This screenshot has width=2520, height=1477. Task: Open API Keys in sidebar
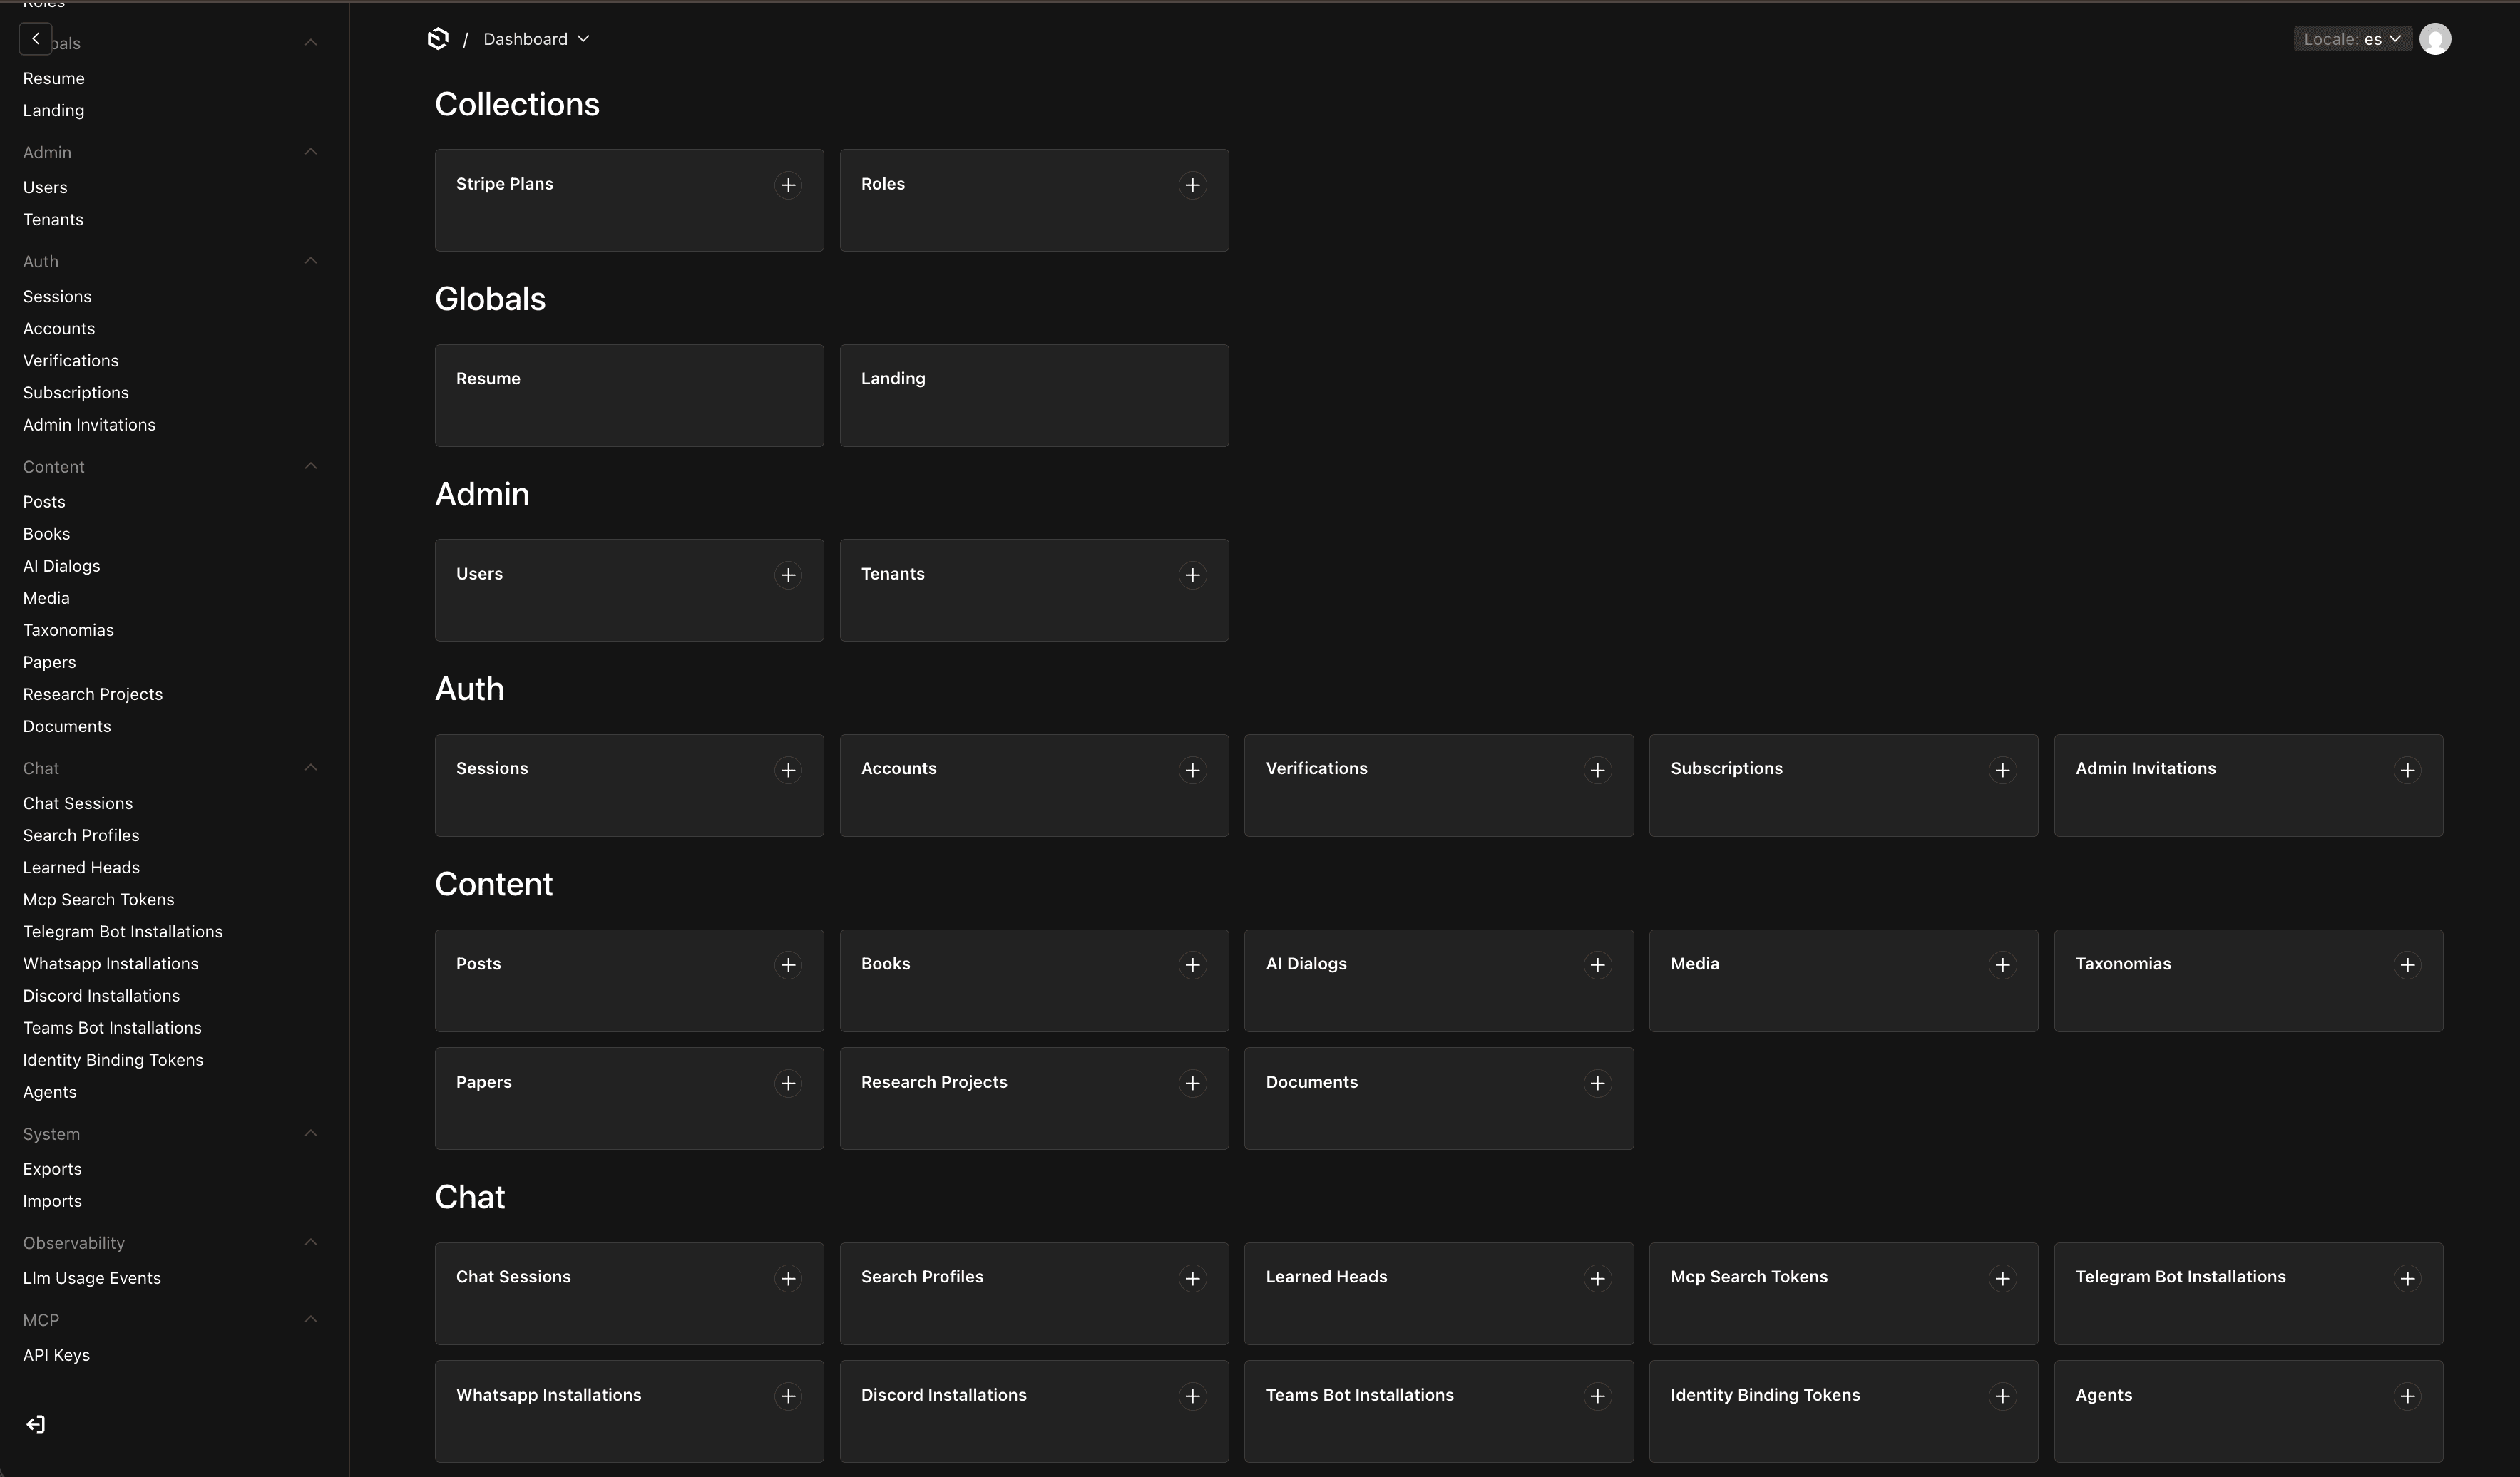click(56, 1355)
